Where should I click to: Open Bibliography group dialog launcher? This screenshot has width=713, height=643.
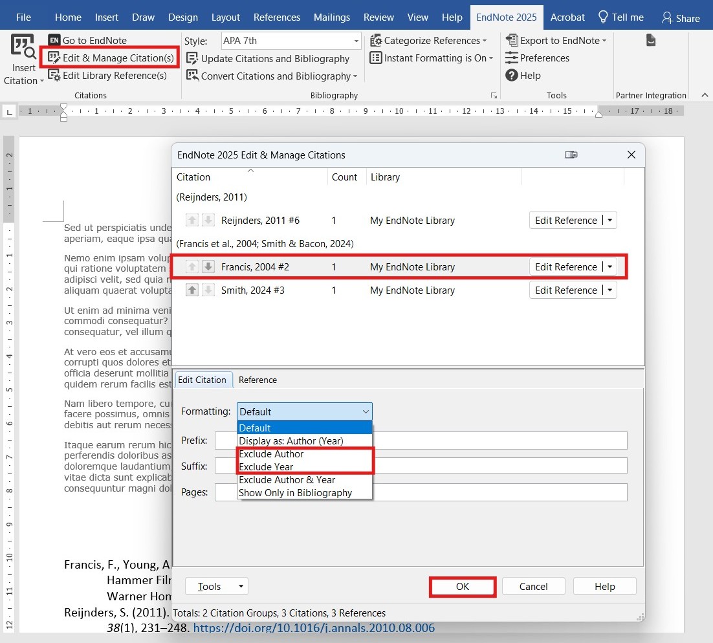click(494, 96)
